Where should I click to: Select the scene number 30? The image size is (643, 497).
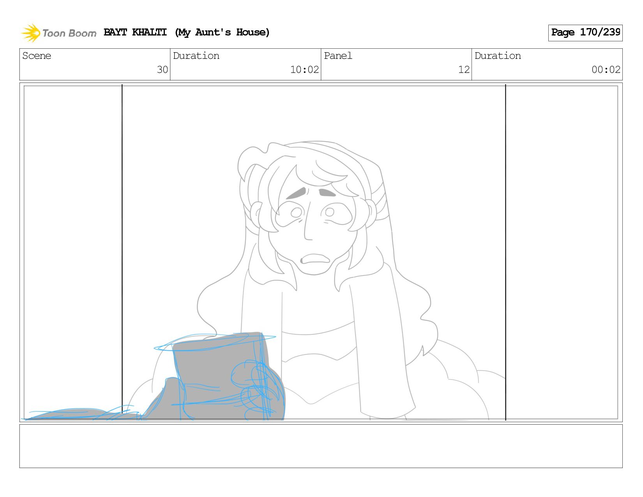pos(162,70)
